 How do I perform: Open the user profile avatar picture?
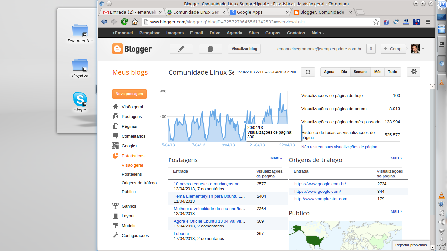point(416,49)
